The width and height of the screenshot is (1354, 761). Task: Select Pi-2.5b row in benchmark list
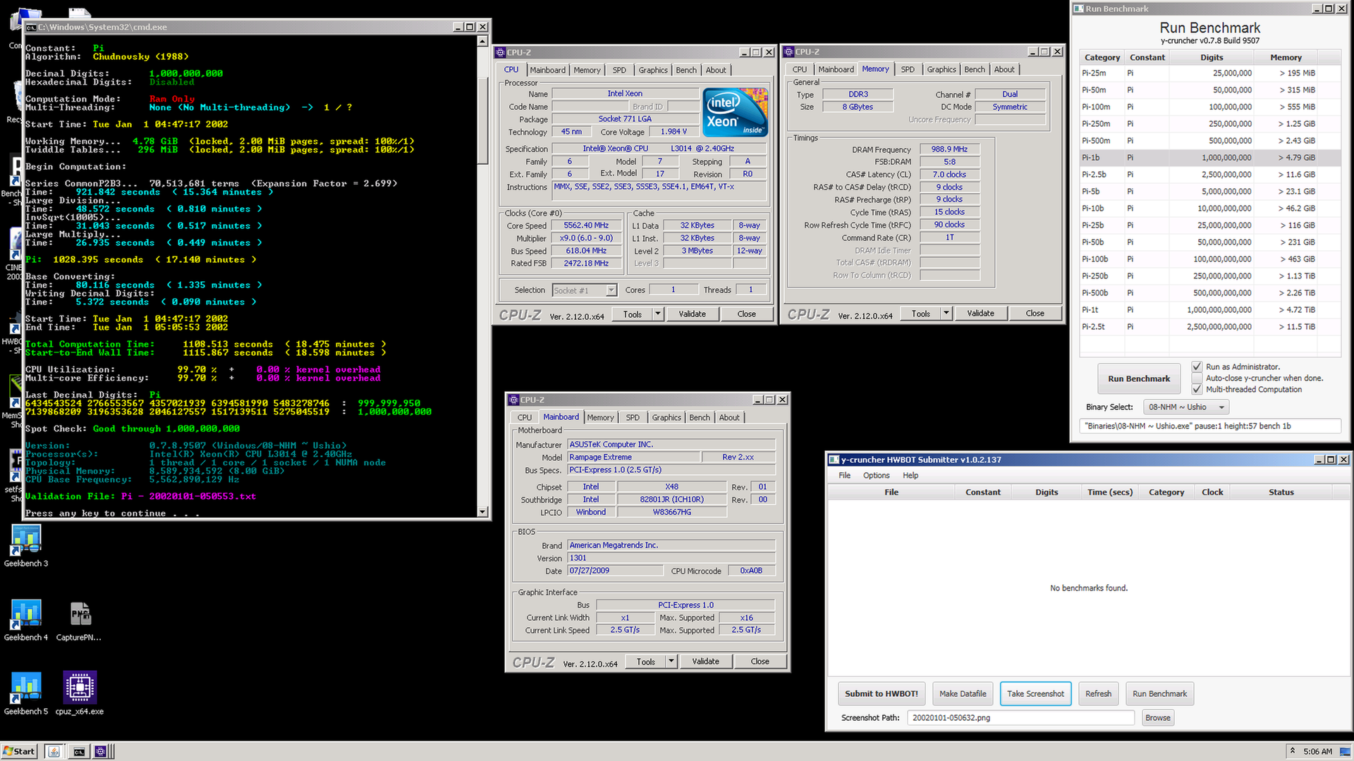1210,175
